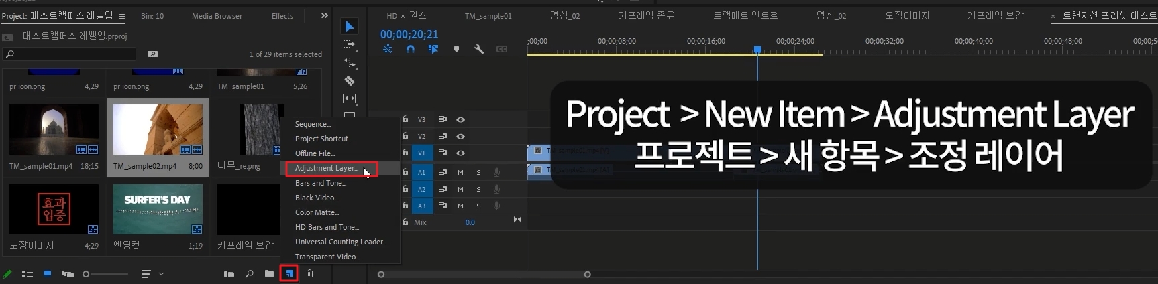Image resolution: width=1158 pixels, height=284 pixels.
Task: Select the Slip tool
Action: pyautogui.click(x=350, y=98)
